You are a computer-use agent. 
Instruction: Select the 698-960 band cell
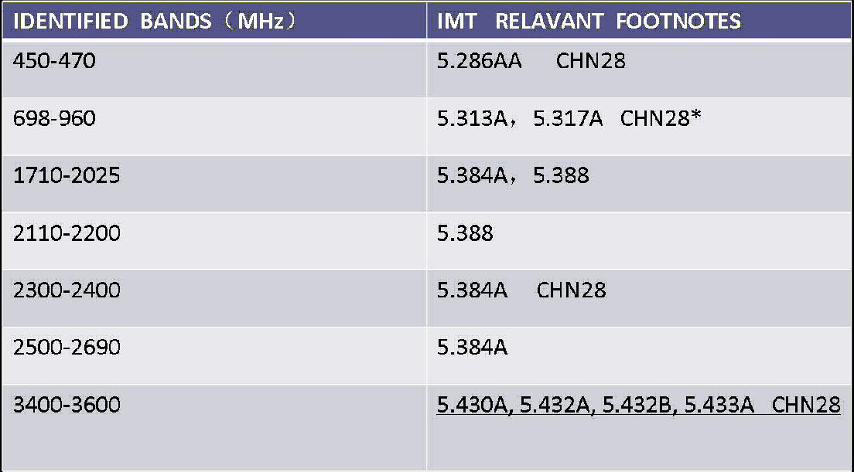pos(214,127)
